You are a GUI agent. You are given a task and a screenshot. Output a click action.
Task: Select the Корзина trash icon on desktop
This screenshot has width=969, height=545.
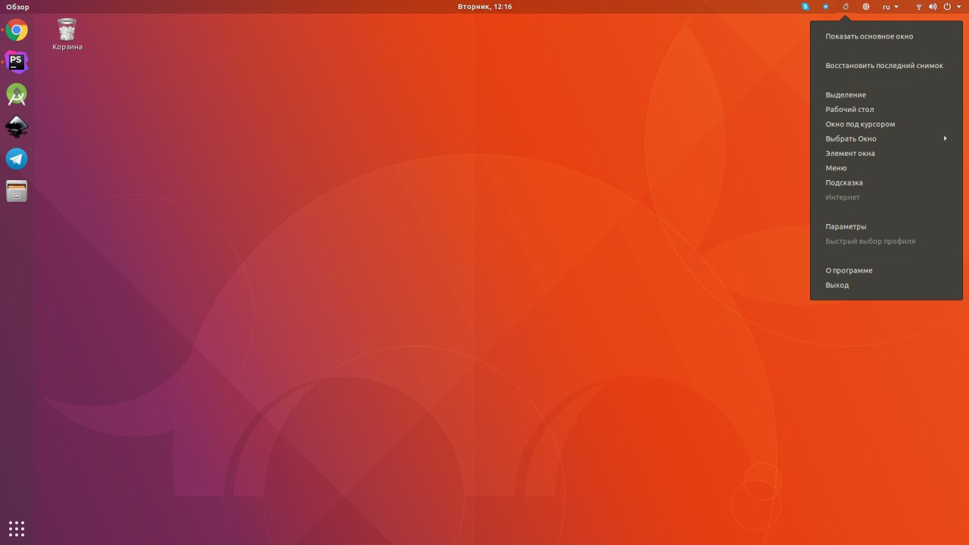click(x=67, y=35)
